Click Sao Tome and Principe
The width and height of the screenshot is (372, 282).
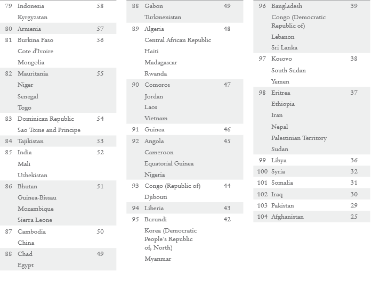49,130
